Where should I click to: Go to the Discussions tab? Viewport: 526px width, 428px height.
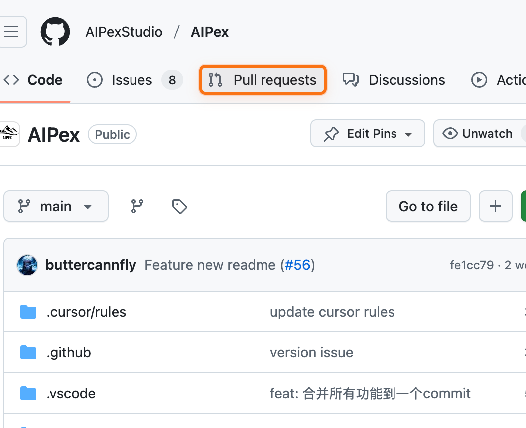tap(394, 80)
